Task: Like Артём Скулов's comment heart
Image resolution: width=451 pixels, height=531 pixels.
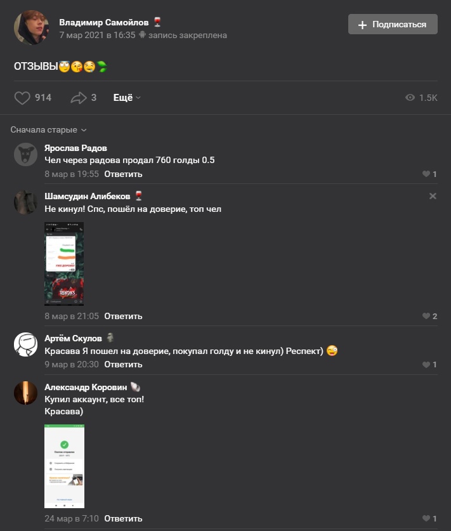Action: coord(426,365)
